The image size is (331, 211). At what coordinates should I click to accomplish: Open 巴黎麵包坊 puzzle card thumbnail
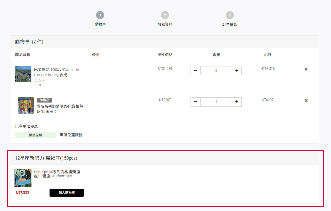tap(26, 105)
